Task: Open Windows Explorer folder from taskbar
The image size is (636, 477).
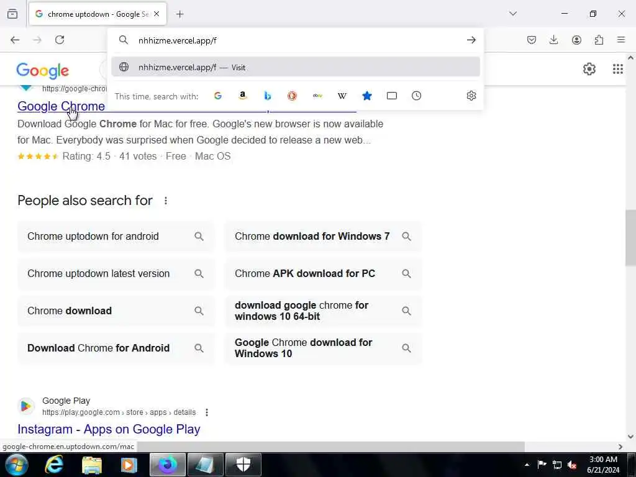Action: click(92, 465)
